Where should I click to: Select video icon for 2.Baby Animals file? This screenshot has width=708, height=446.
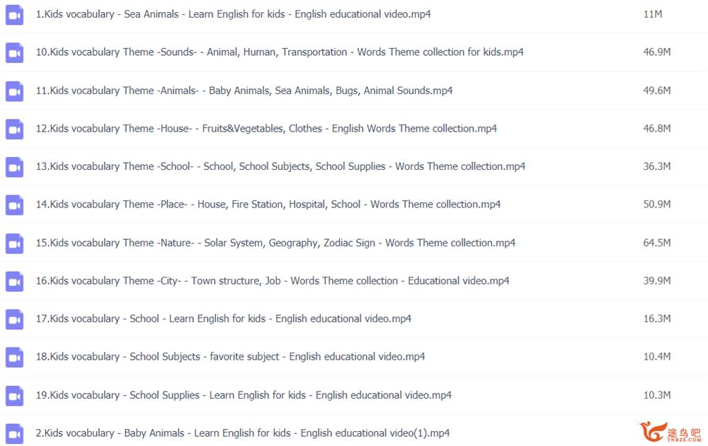(x=14, y=434)
